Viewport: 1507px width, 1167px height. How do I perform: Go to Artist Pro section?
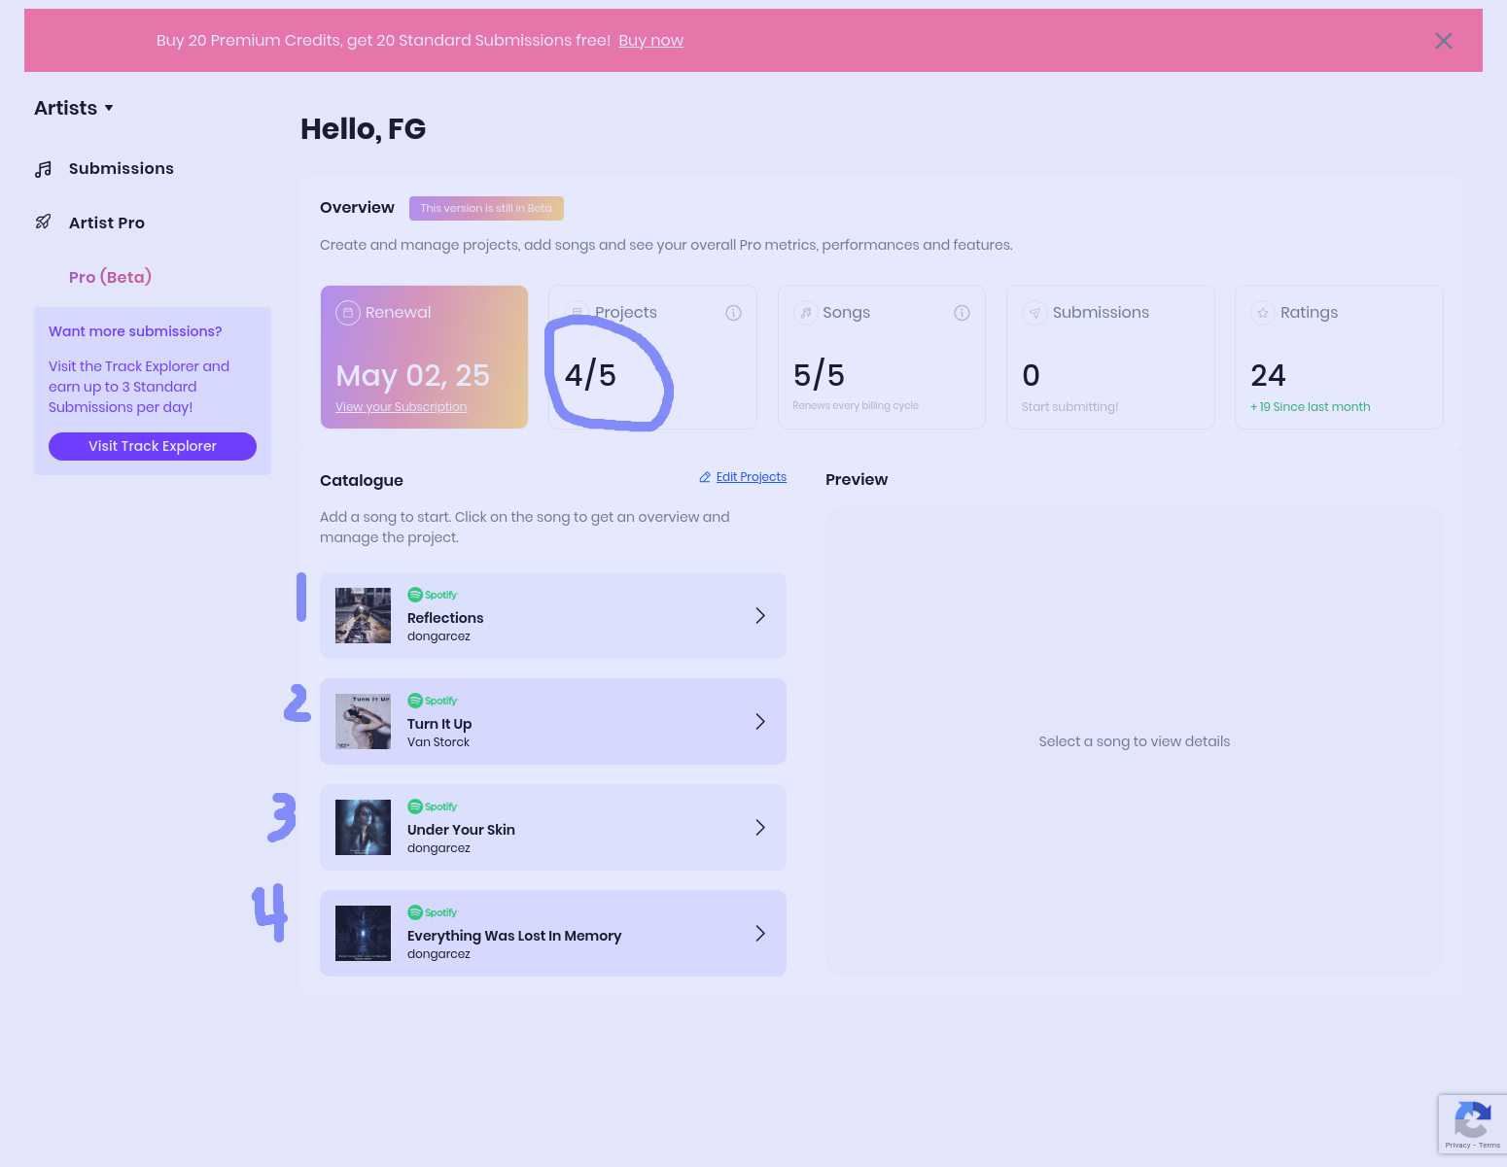107,223
